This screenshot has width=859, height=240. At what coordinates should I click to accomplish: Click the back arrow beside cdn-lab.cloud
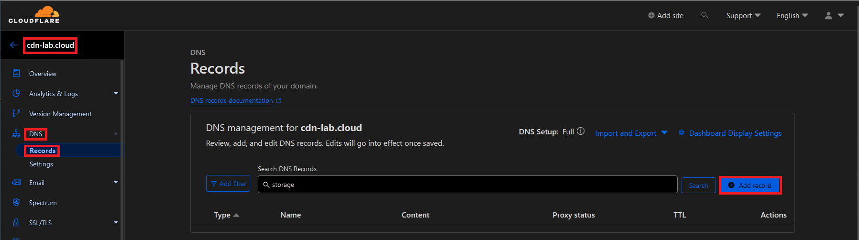point(13,45)
